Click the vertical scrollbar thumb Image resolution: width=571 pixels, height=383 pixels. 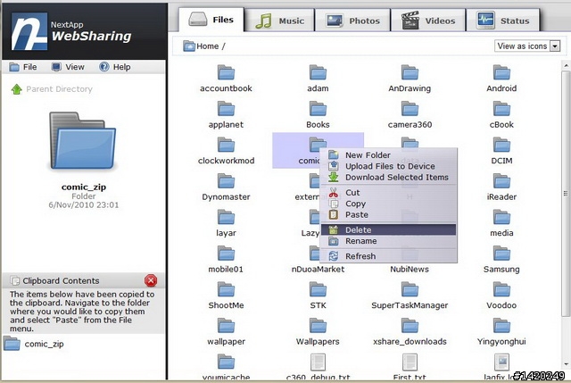tap(566, 193)
